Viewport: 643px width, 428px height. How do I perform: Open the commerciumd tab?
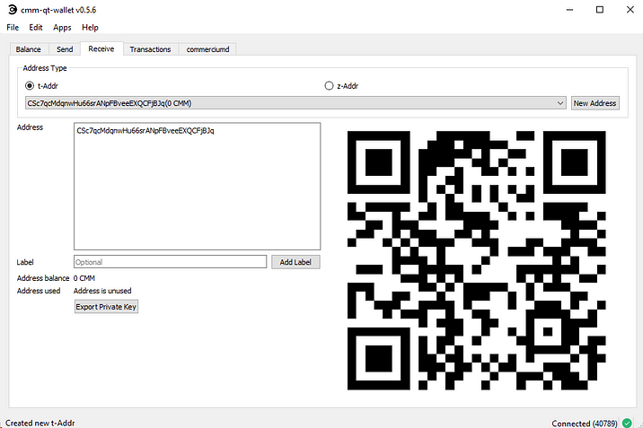click(x=207, y=49)
